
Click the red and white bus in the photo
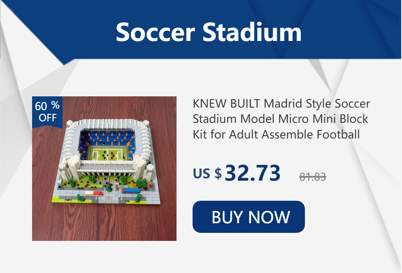[x=93, y=193]
